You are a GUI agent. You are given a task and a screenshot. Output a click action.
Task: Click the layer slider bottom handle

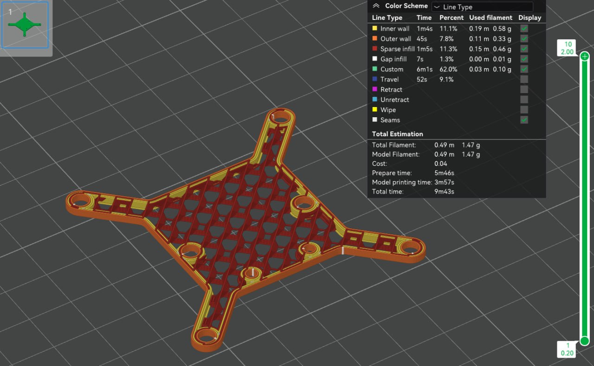[x=585, y=341]
